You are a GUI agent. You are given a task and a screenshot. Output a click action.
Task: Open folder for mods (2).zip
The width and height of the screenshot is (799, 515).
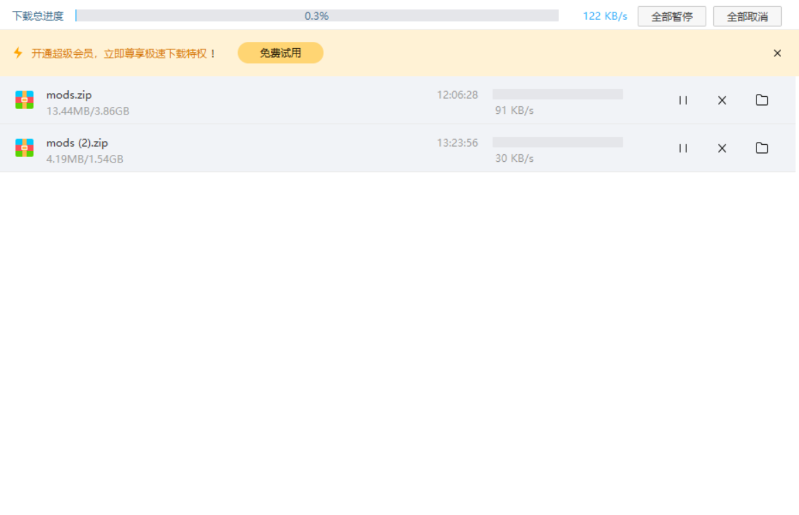(762, 148)
